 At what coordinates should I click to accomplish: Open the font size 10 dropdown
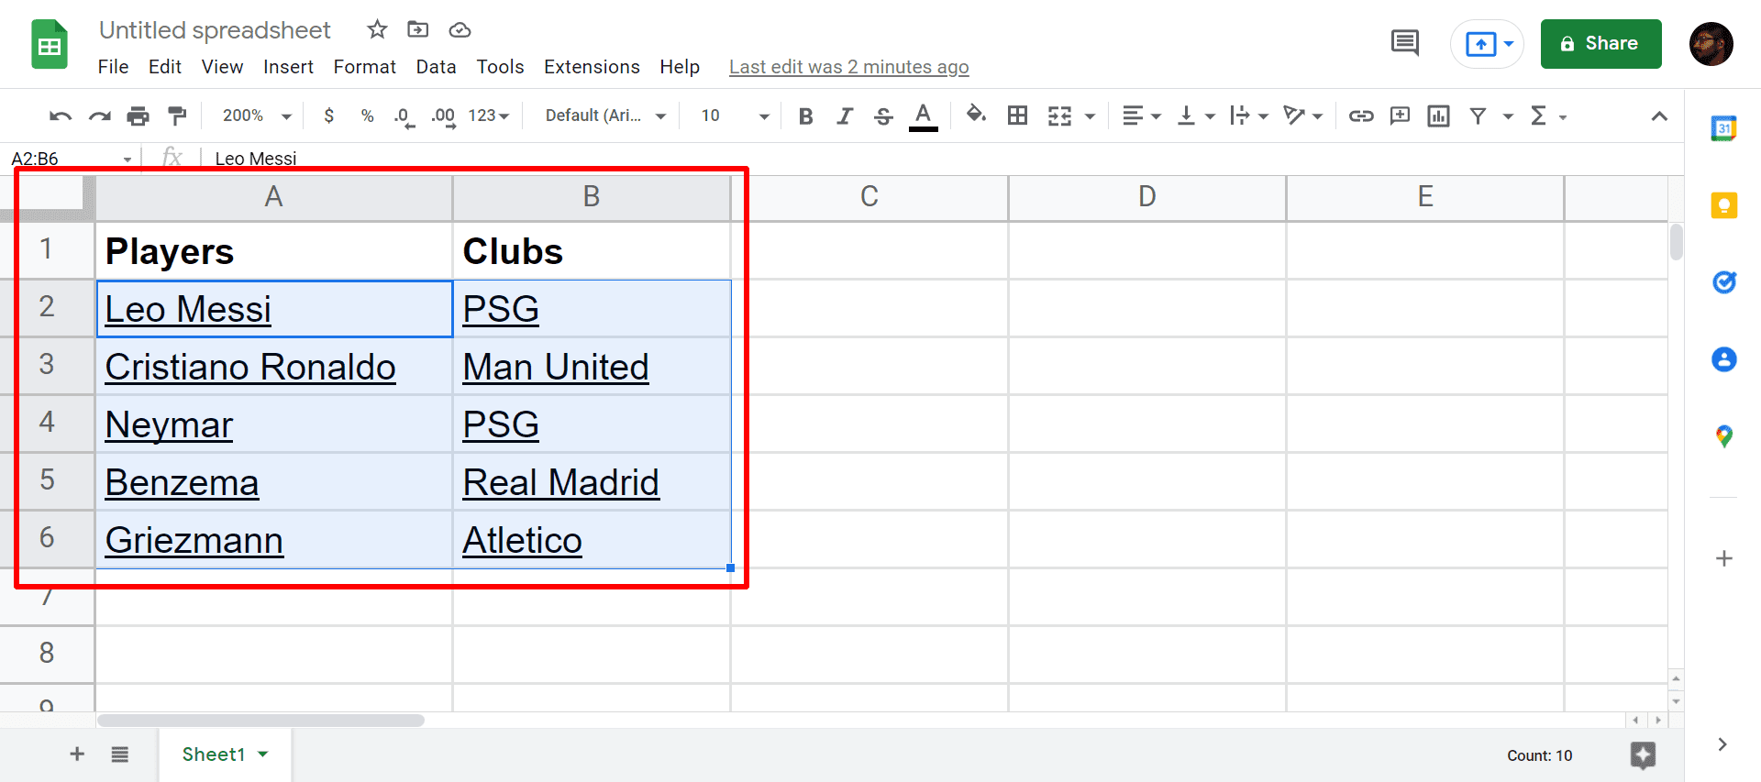pyautogui.click(x=735, y=116)
